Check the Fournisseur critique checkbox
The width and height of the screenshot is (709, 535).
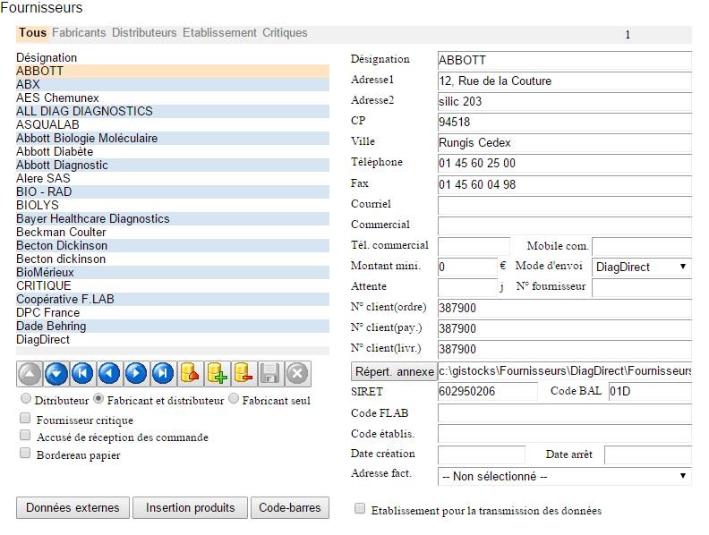click(25, 418)
